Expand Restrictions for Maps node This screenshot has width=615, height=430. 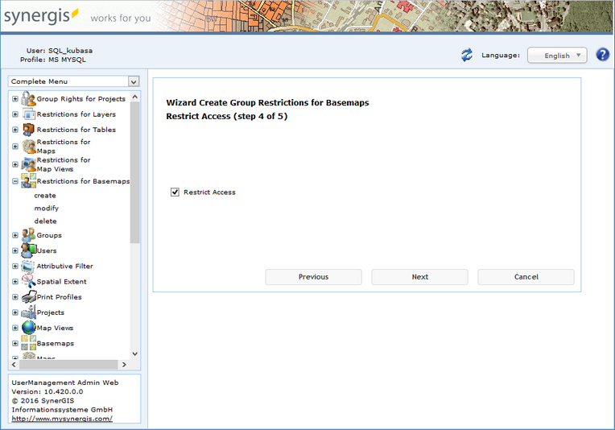[x=15, y=147]
